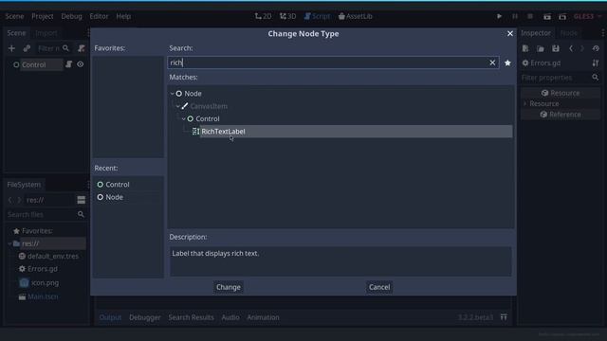Click the Change button
Viewport: 607px width, 341px height.
tap(229, 287)
